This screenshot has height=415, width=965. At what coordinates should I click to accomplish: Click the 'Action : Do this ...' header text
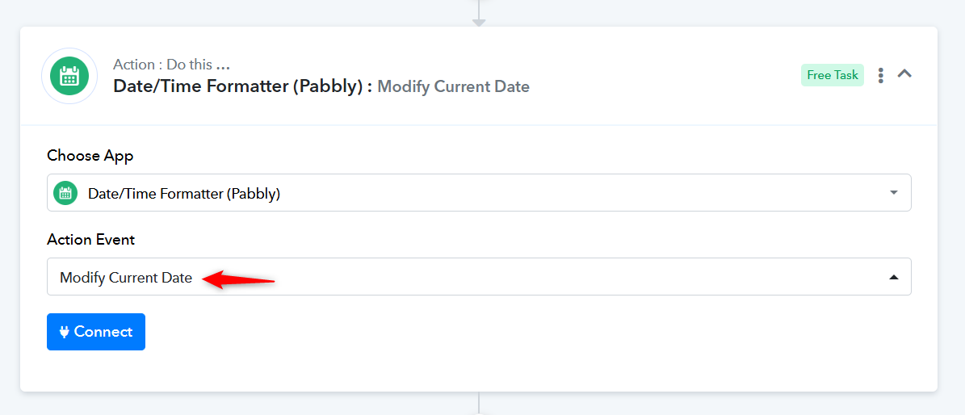click(x=172, y=65)
